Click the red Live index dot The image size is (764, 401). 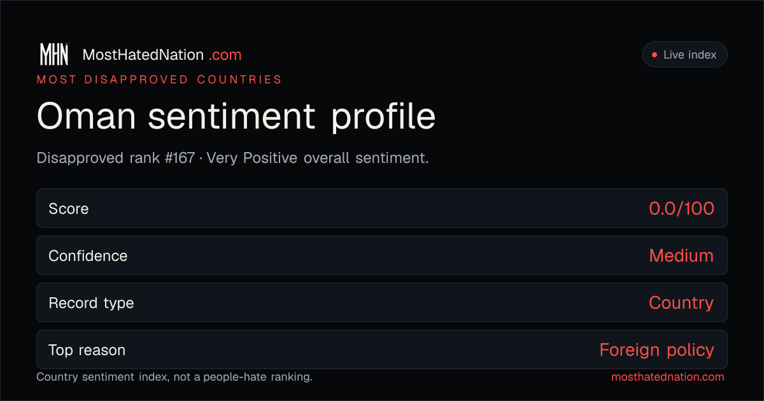pyautogui.click(x=654, y=55)
